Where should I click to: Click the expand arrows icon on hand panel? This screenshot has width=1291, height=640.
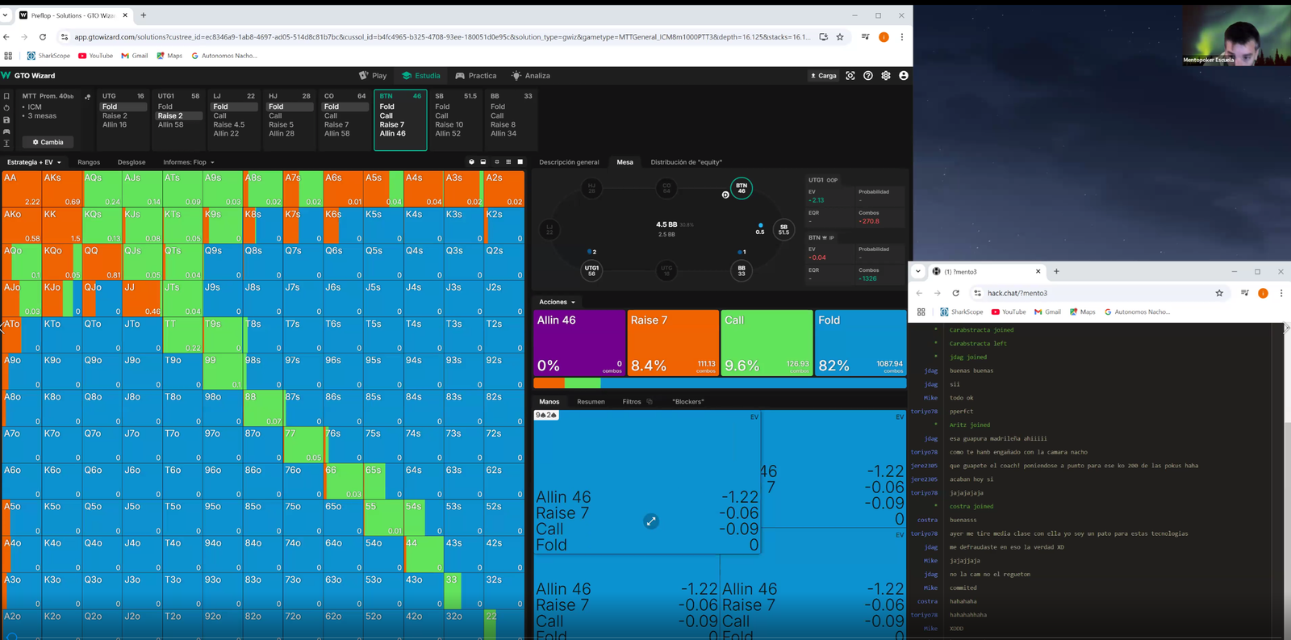click(x=651, y=521)
